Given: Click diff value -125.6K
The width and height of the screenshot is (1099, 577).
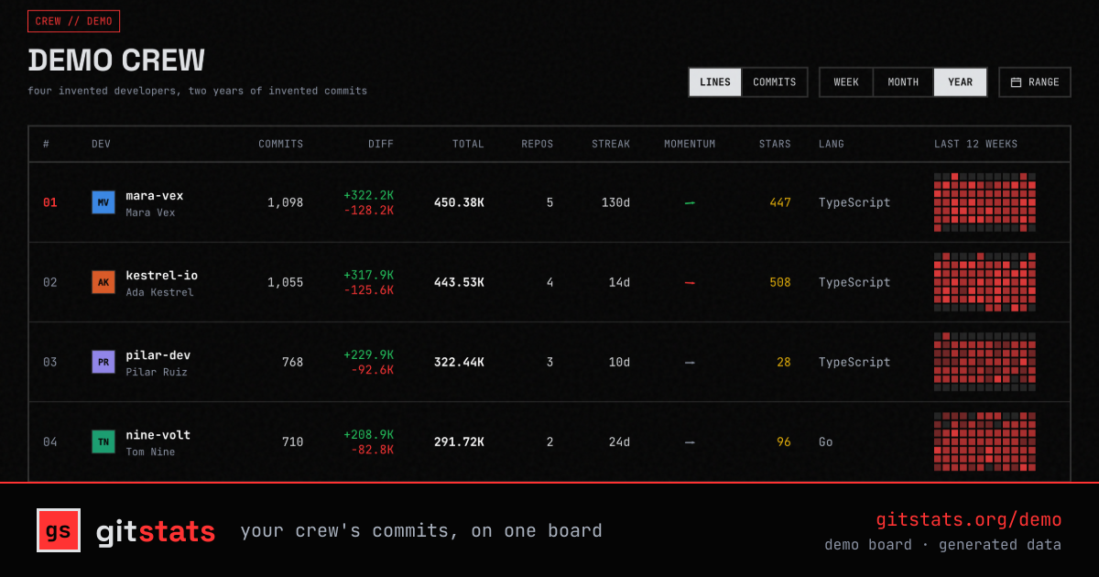Looking at the screenshot, I should tap(369, 290).
